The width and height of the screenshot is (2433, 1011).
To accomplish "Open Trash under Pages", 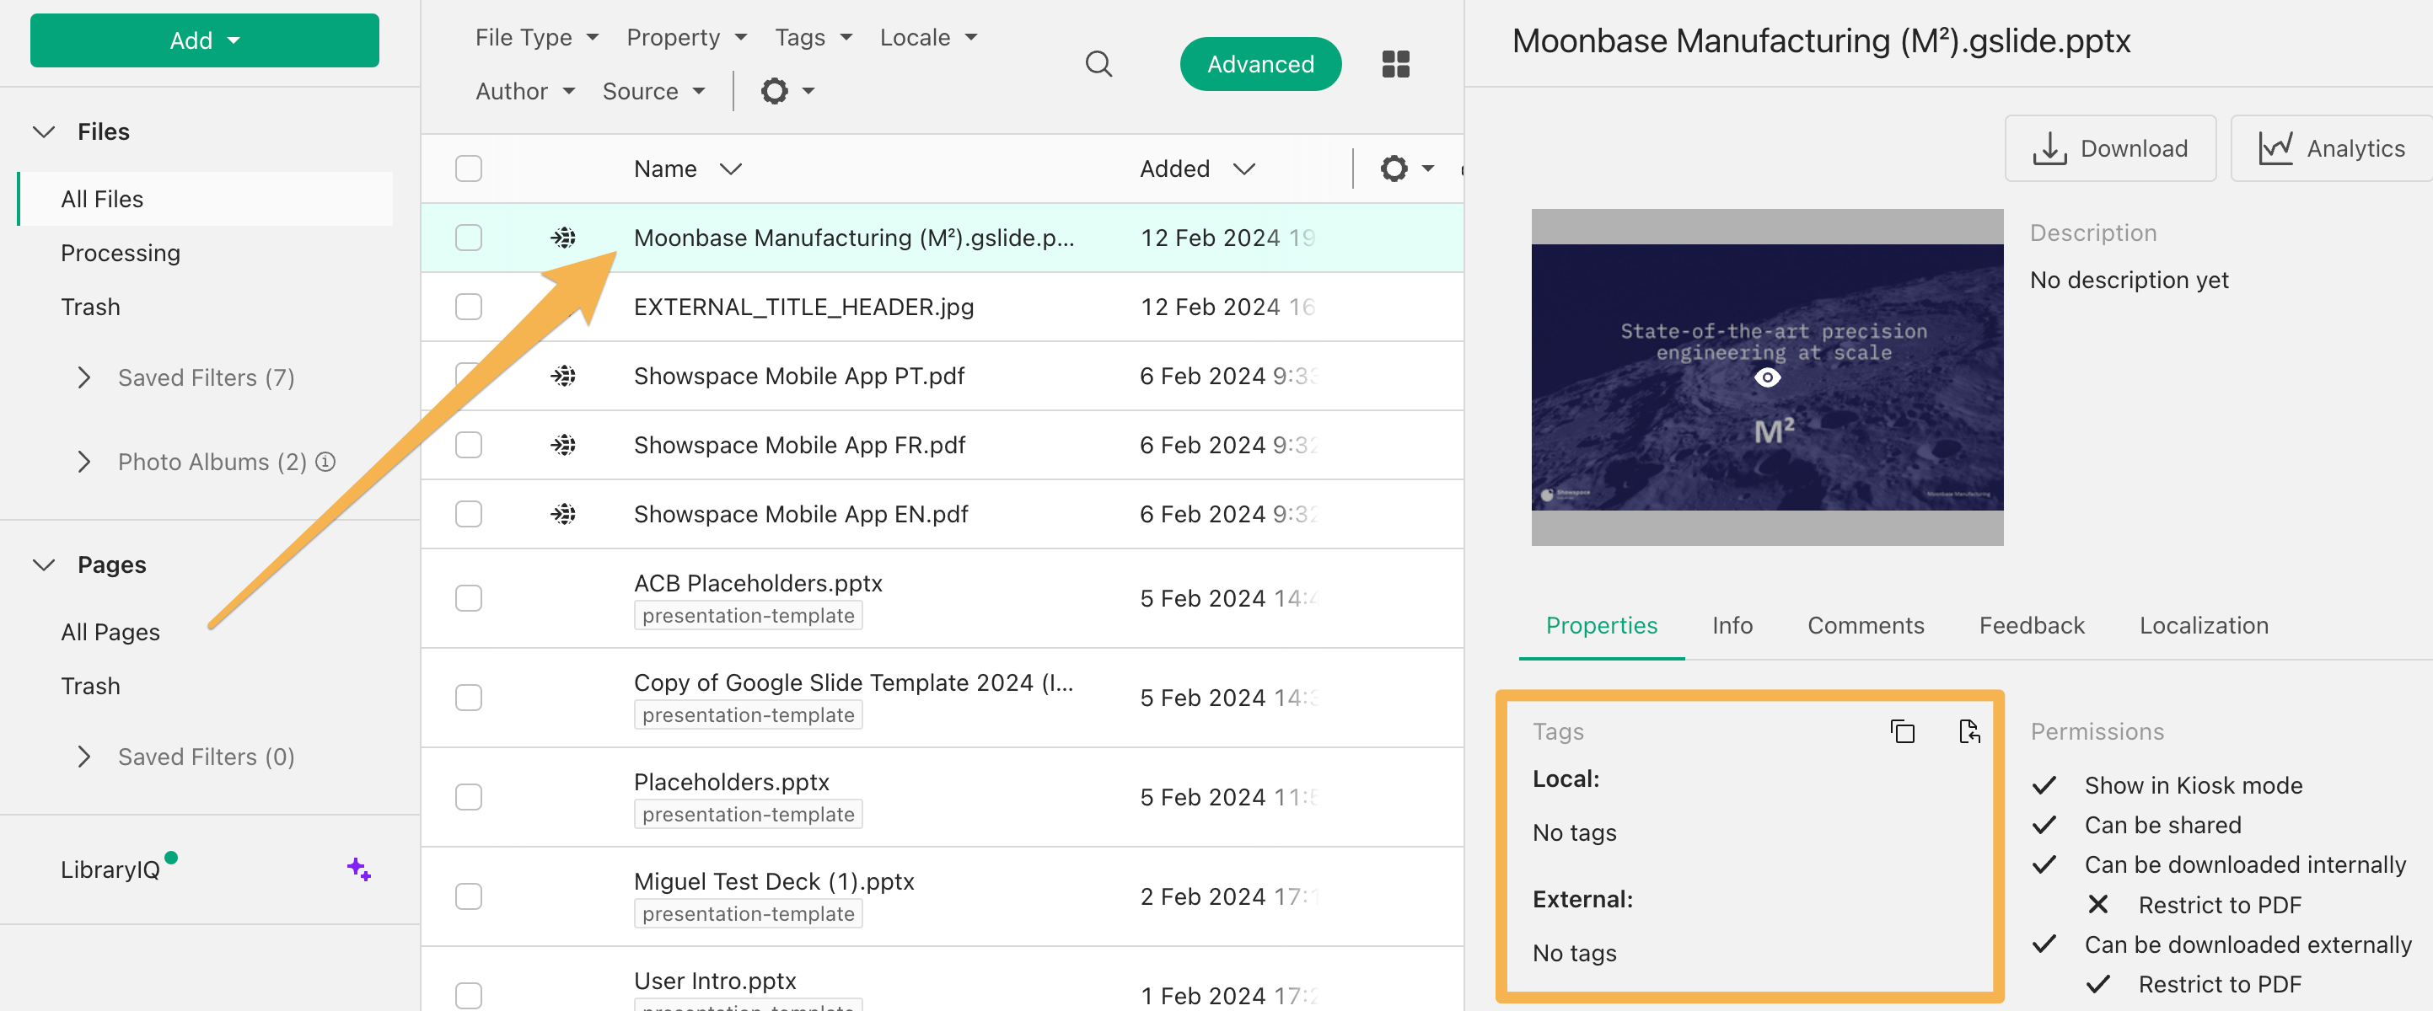I will click(x=91, y=685).
